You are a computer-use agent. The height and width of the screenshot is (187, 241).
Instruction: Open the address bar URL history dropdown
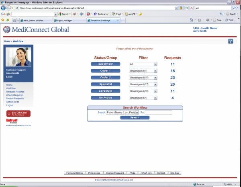(176, 8)
